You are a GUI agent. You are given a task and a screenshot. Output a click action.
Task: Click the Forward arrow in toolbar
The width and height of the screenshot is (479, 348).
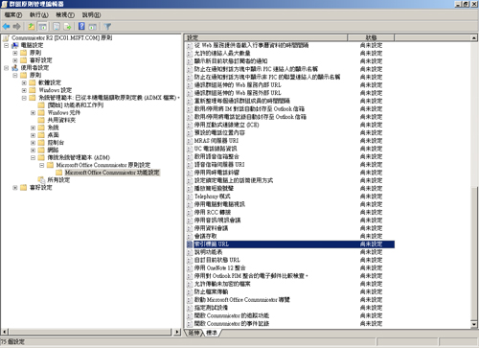[17, 26]
